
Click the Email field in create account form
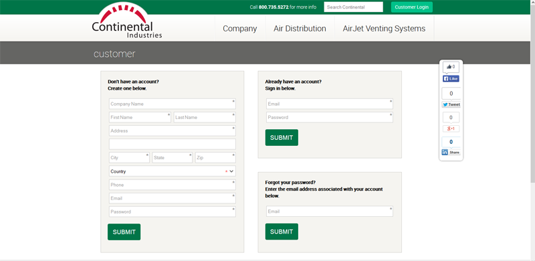(173, 198)
